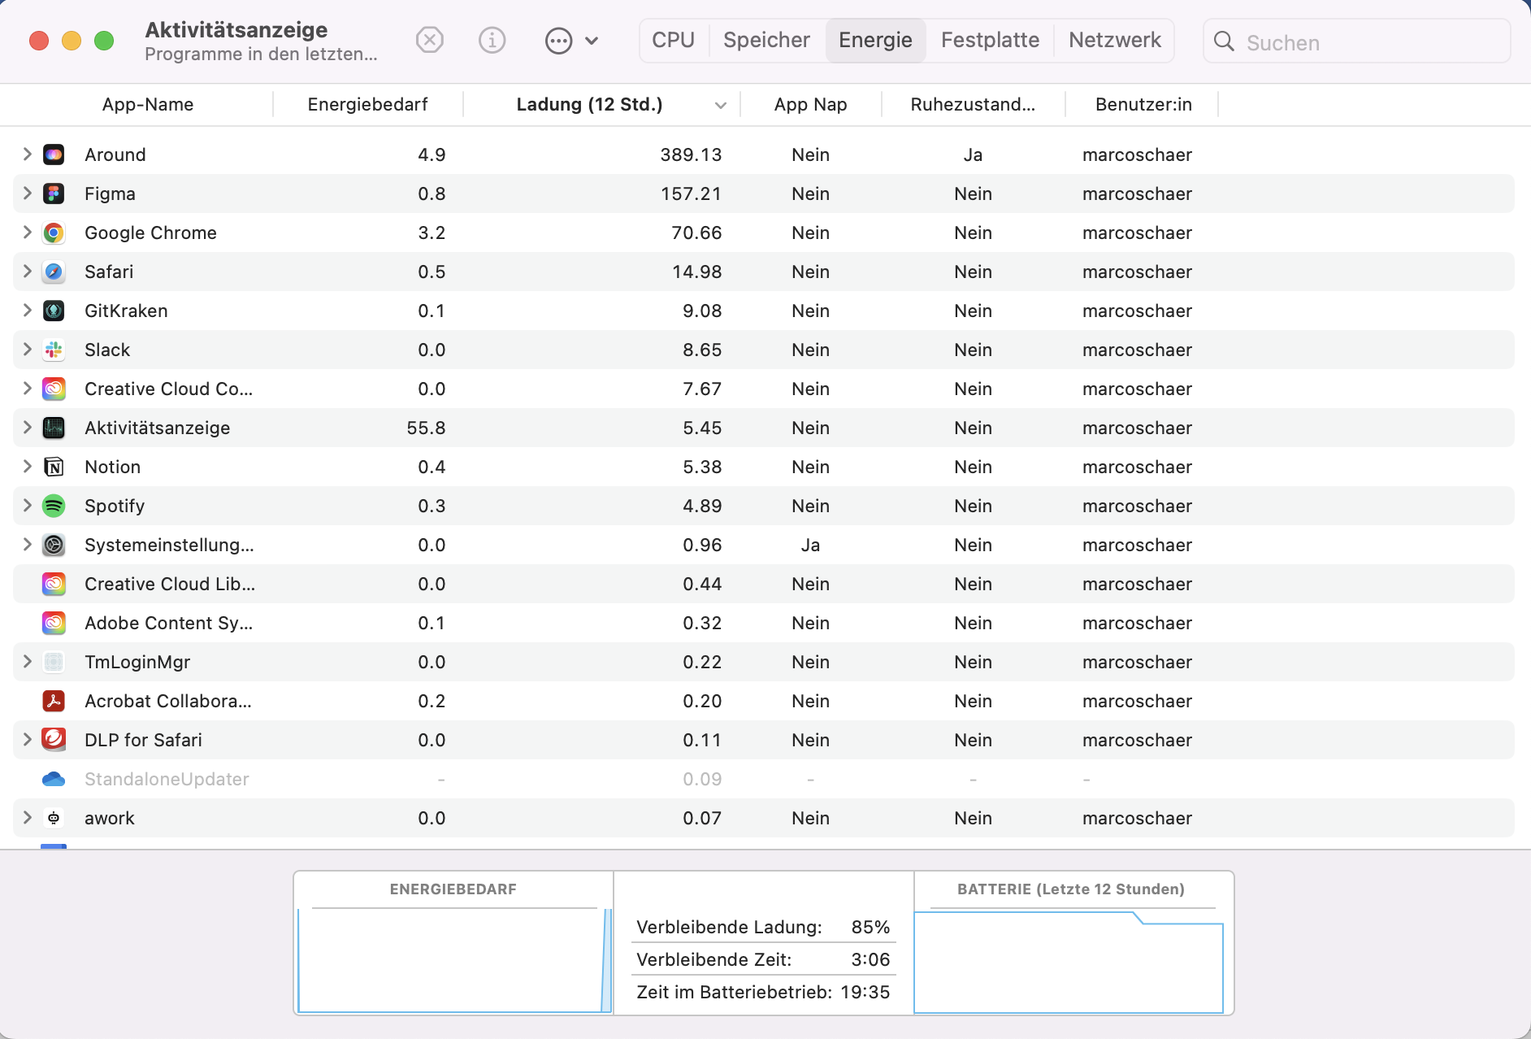The width and height of the screenshot is (1531, 1039).
Task: Click the 55.8 energy value for Aktivitätsanzeige
Action: (x=426, y=428)
